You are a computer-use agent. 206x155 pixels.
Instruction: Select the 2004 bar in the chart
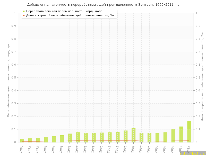coord(133,135)
